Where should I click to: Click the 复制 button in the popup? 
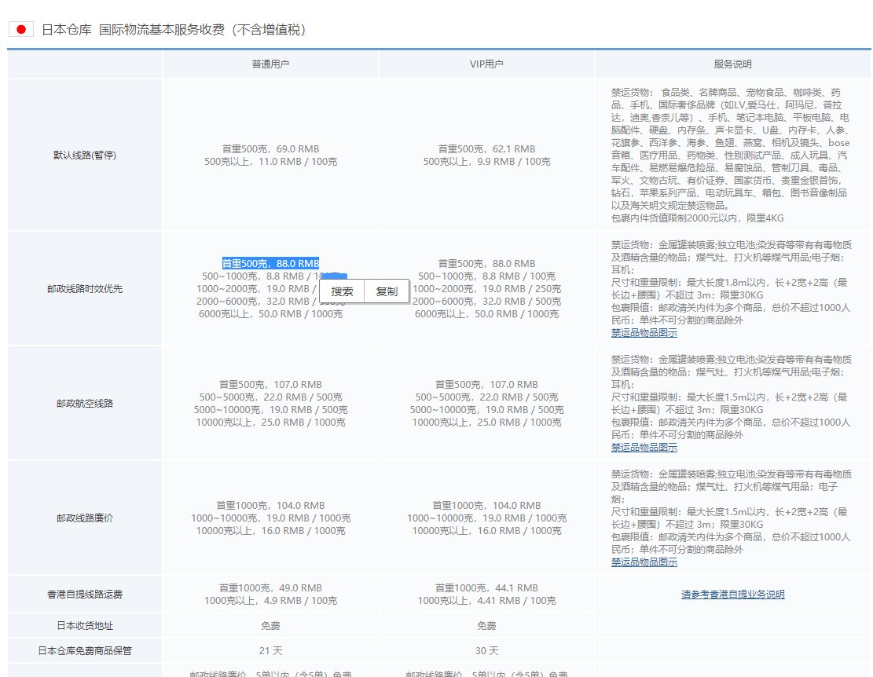[x=387, y=291]
